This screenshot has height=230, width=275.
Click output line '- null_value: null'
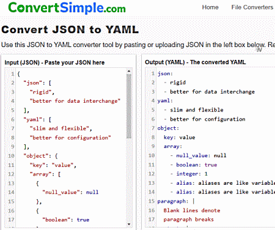[x=198, y=155]
